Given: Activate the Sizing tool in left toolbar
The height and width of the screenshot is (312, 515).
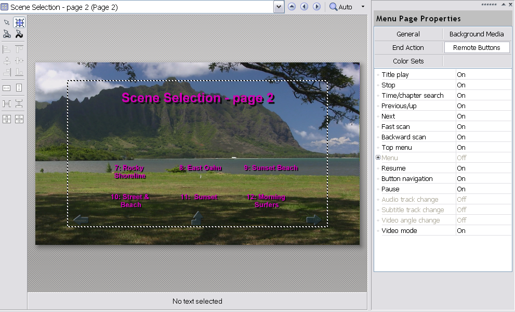Looking at the screenshot, I should pyautogui.click(x=19, y=22).
